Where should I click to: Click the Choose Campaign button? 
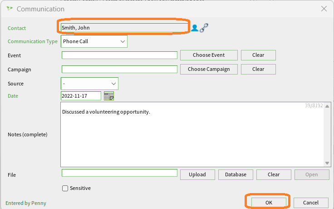click(x=209, y=70)
